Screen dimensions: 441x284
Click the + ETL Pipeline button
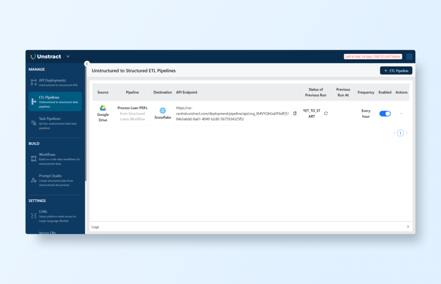pos(396,70)
